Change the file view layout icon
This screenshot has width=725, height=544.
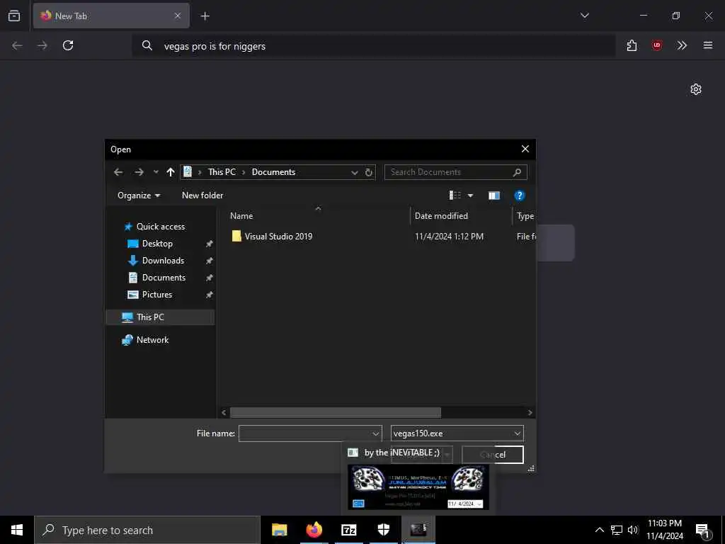click(x=455, y=195)
